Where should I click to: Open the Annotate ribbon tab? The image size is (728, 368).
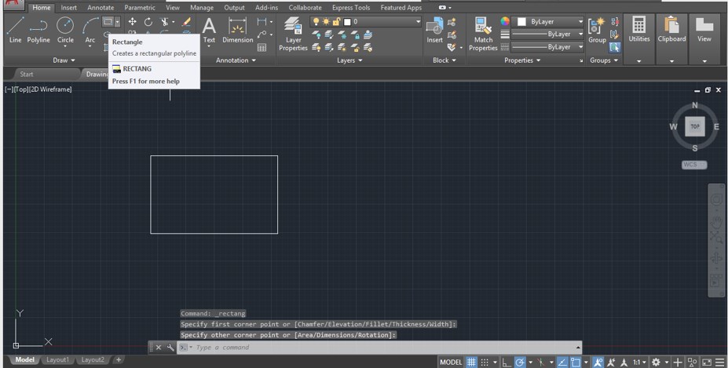[x=101, y=8]
